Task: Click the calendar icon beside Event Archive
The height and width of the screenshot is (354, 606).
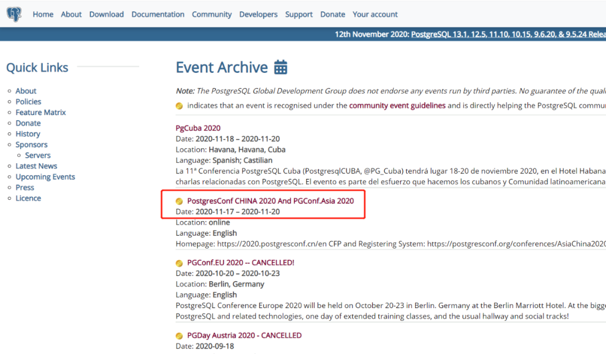Action: pyautogui.click(x=281, y=67)
